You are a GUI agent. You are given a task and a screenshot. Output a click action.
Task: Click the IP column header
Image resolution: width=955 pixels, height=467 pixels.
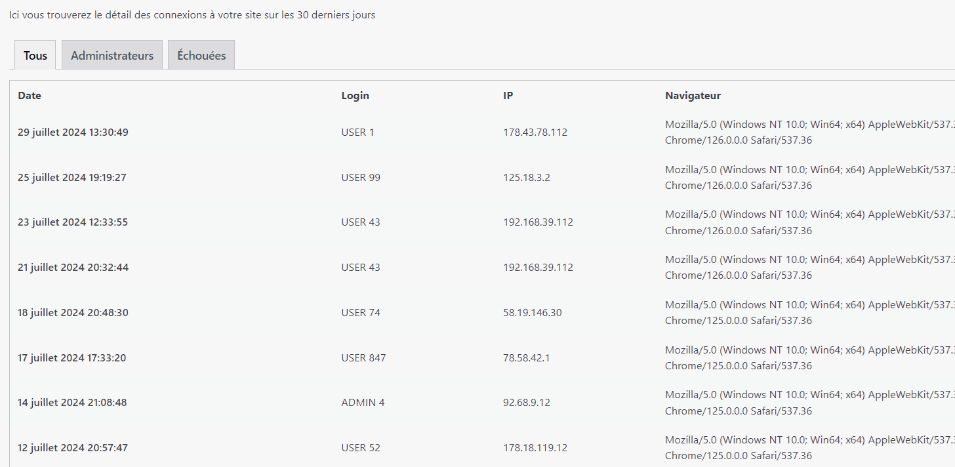click(508, 96)
